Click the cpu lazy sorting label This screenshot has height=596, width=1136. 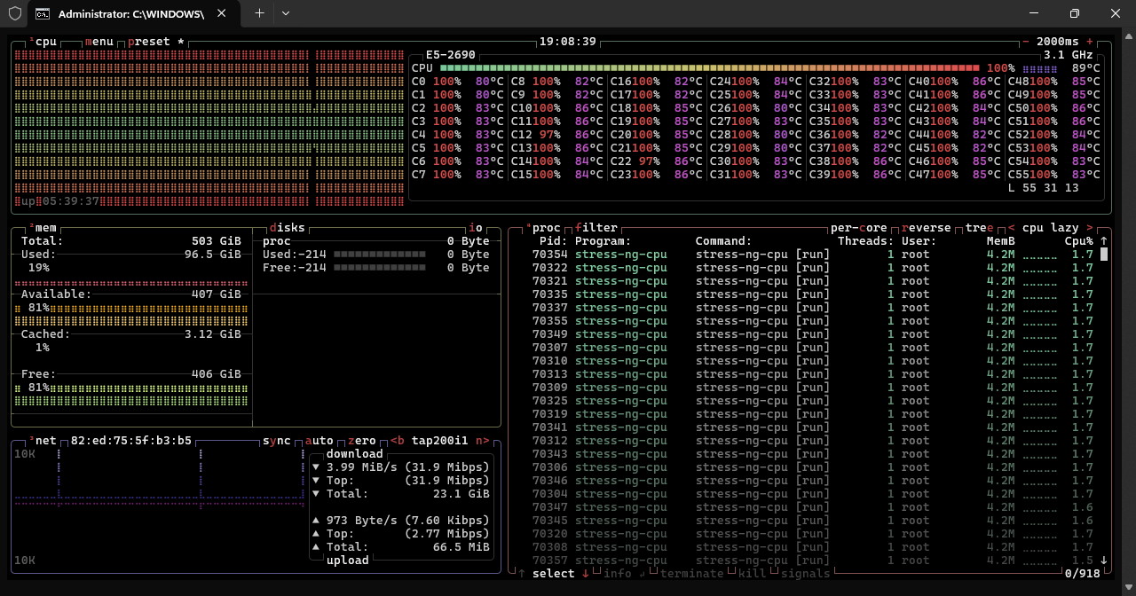click(x=1051, y=228)
